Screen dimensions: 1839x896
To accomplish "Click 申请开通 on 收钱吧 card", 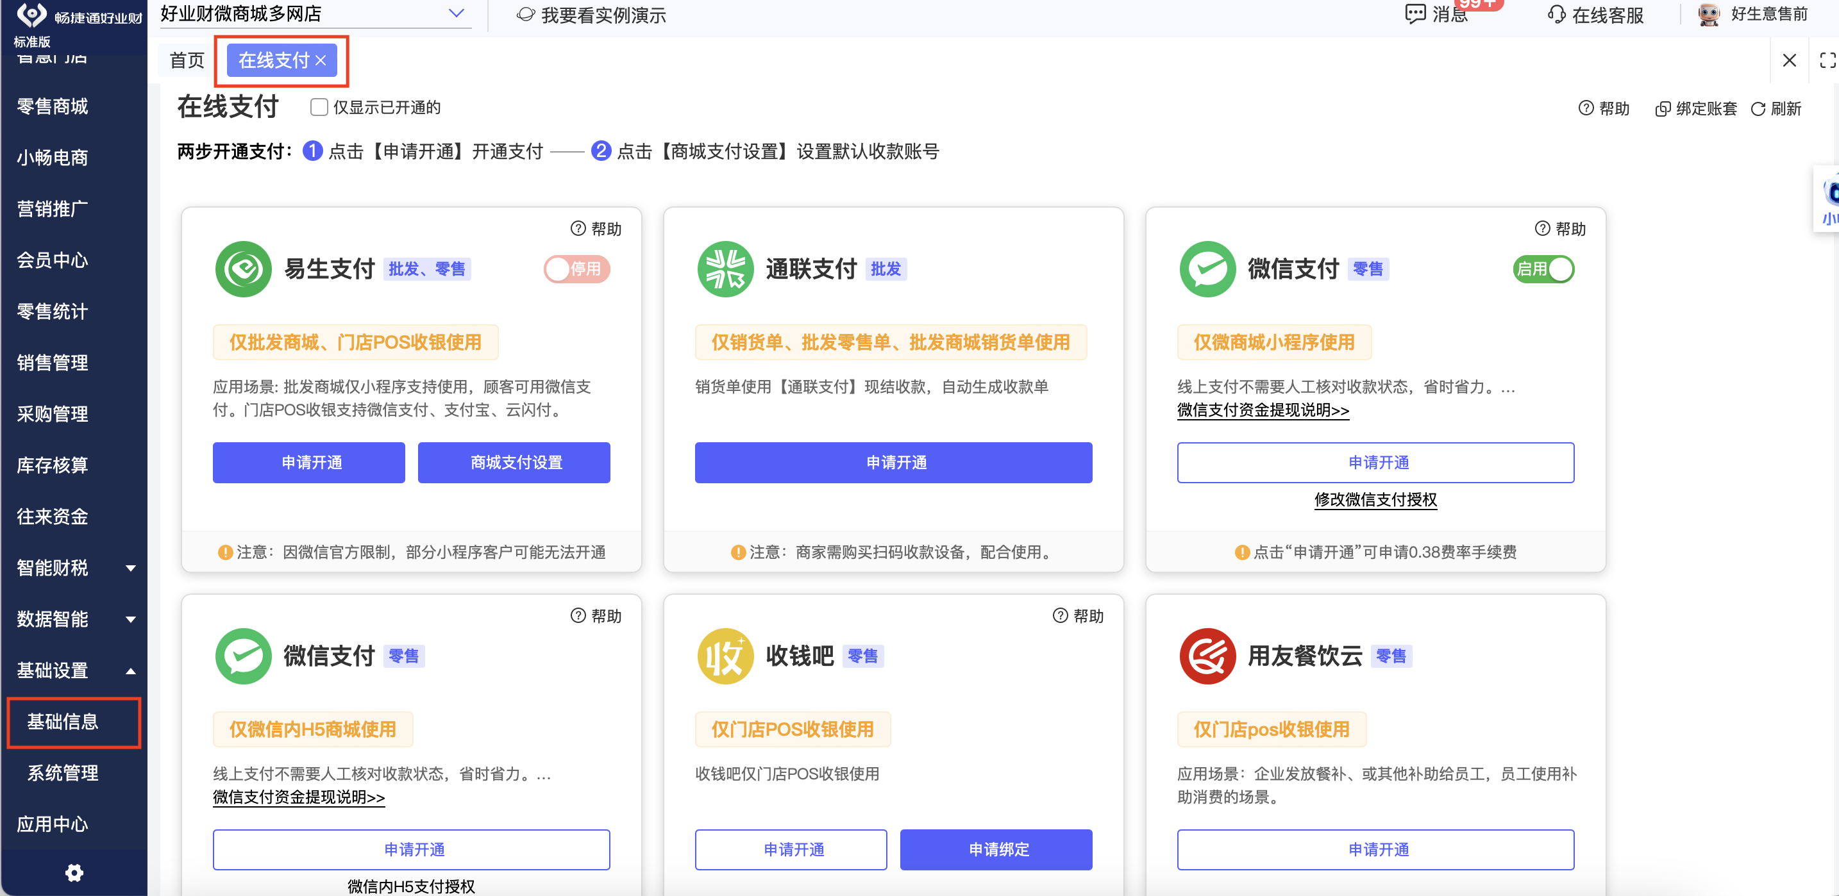I will tap(791, 850).
